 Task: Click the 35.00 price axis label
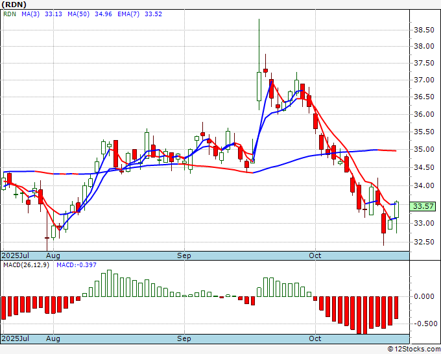(424, 149)
